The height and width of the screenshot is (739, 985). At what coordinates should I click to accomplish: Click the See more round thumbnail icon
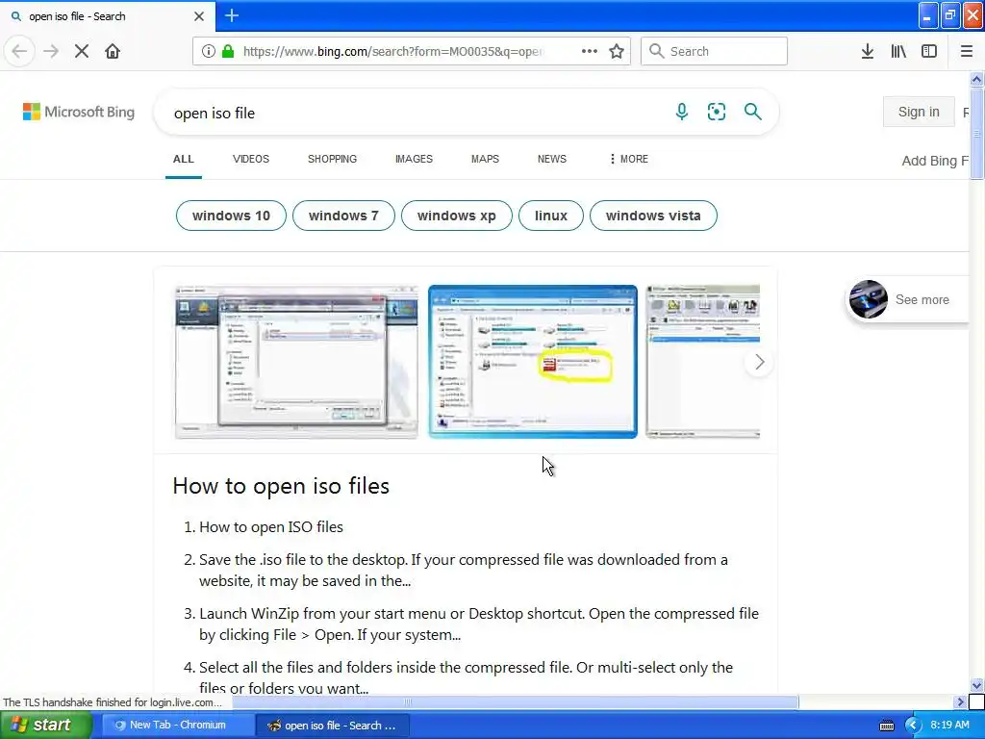869,299
